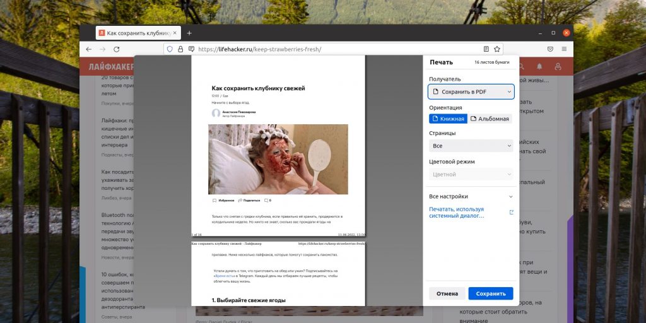Choose 'Книжная' portrait orientation
Screen dimensions: 646x323
click(x=449, y=119)
